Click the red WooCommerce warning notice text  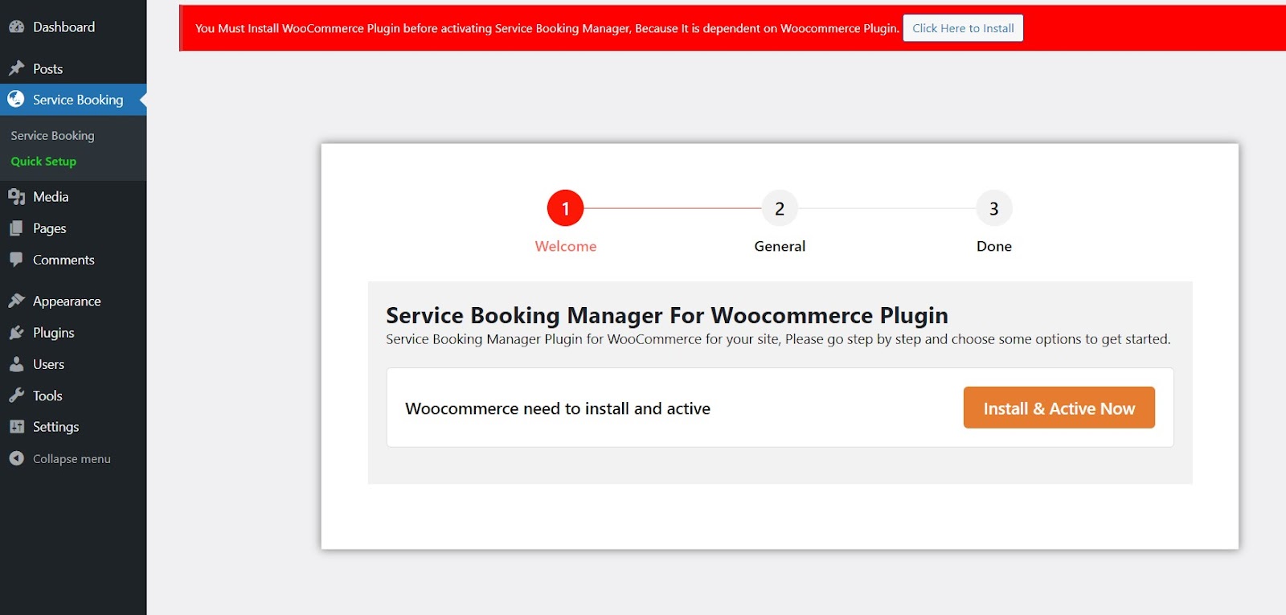point(547,28)
